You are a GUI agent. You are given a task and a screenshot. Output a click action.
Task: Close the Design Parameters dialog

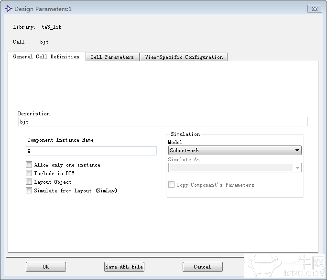(x=315, y=9)
